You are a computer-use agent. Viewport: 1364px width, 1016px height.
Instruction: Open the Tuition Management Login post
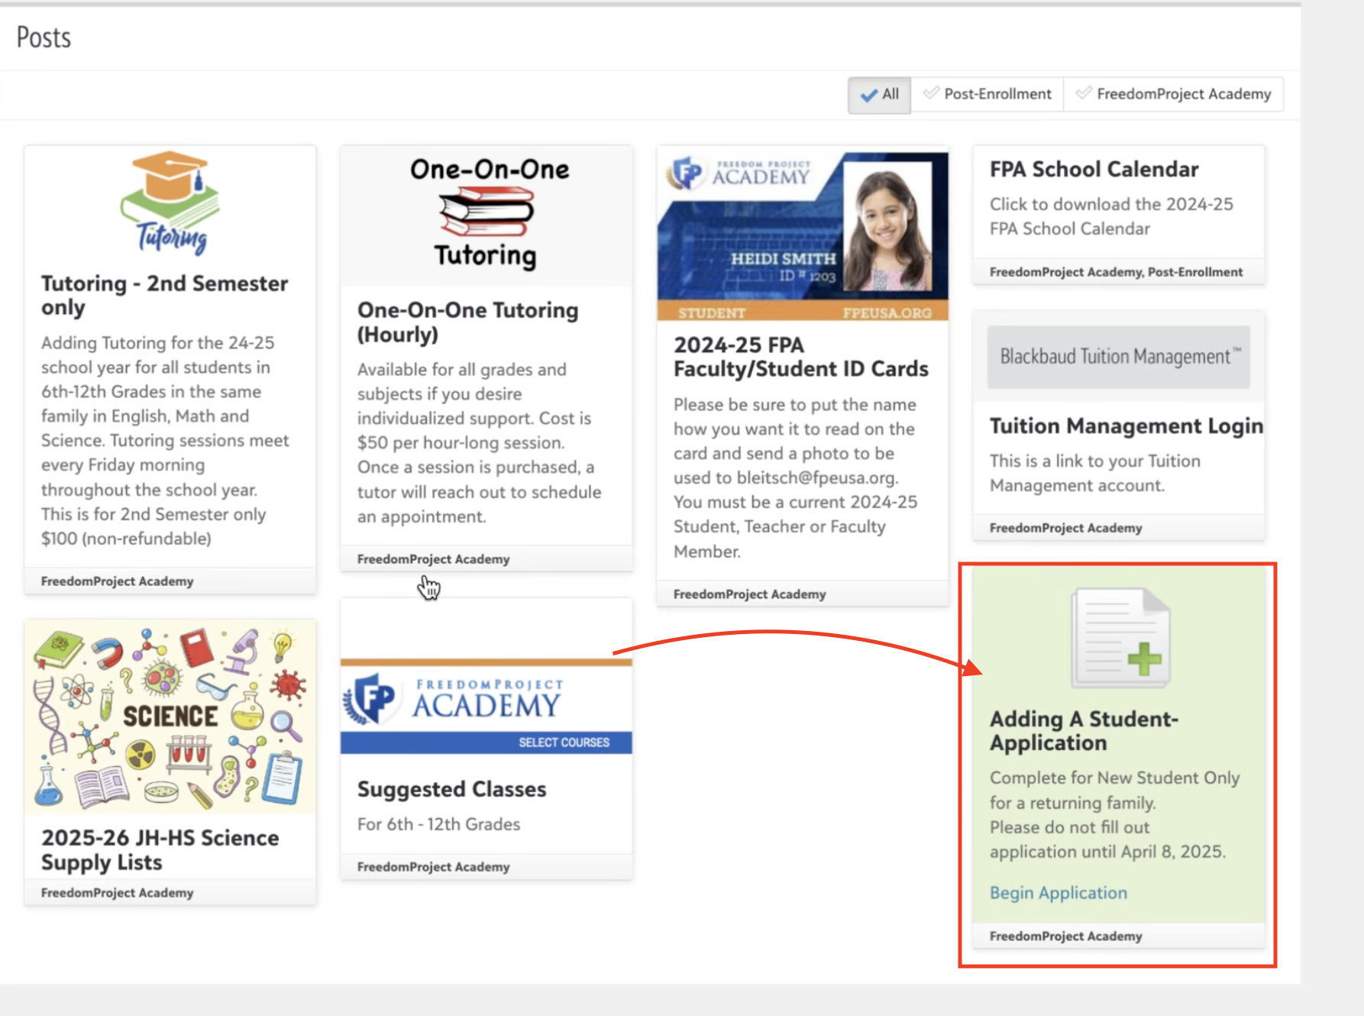(1126, 425)
